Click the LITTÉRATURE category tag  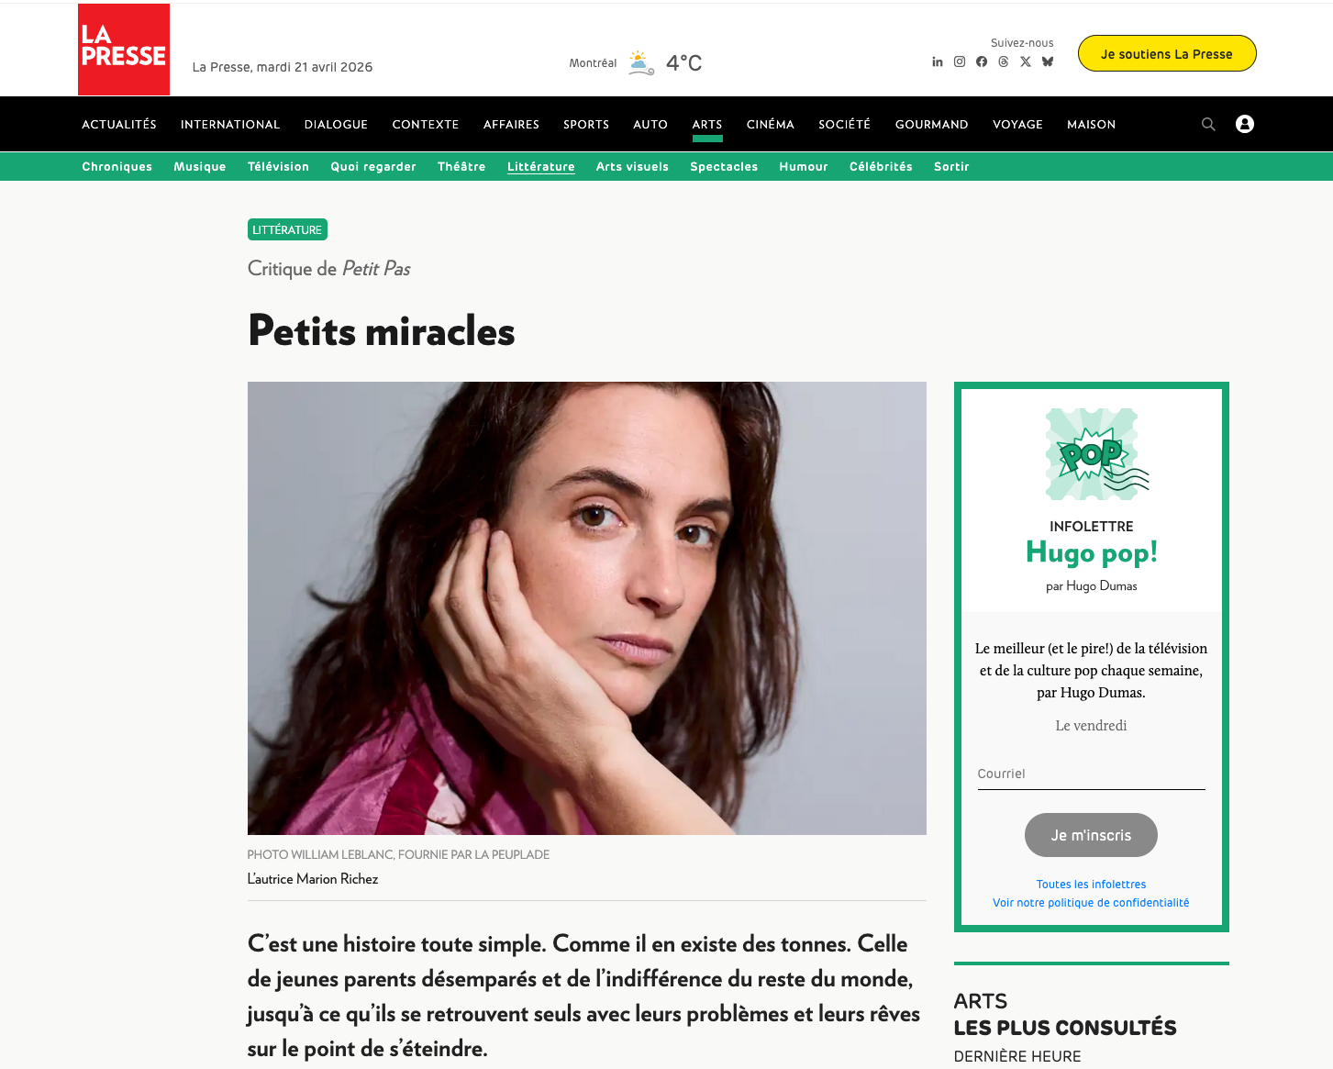coord(287,229)
